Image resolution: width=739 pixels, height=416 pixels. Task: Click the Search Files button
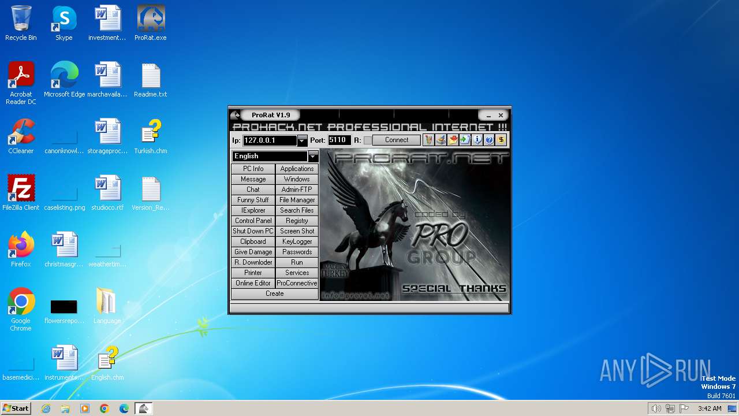(297, 210)
